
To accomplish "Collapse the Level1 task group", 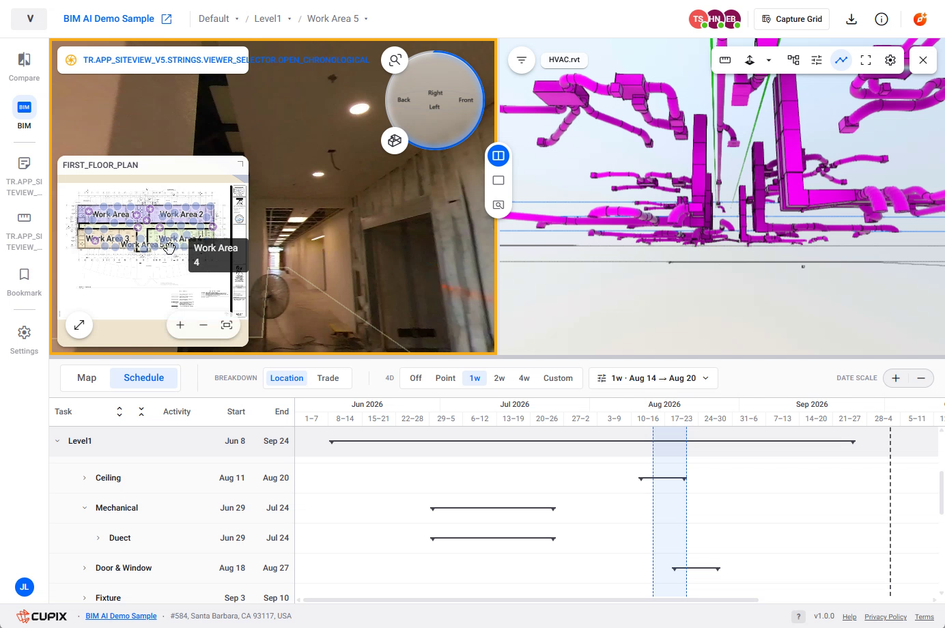I will coord(57,441).
